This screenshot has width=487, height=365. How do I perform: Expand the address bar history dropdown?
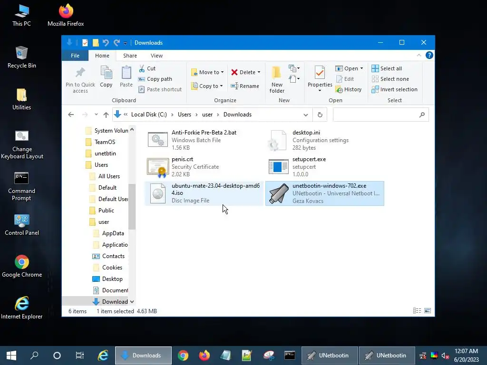(x=306, y=115)
